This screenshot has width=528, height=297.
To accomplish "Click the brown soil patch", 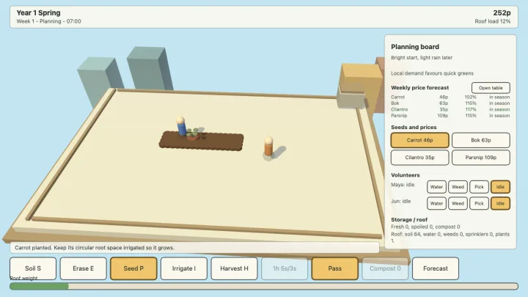I will (x=202, y=141).
